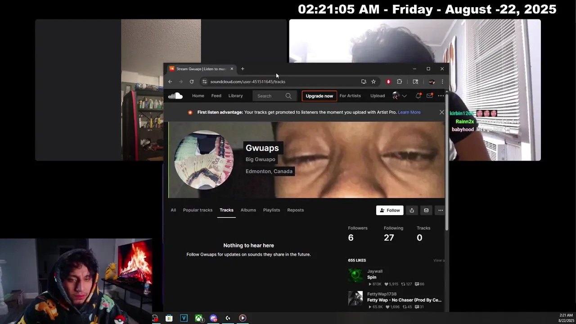
Task: Click the browser address bar URL
Action: click(247, 81)
